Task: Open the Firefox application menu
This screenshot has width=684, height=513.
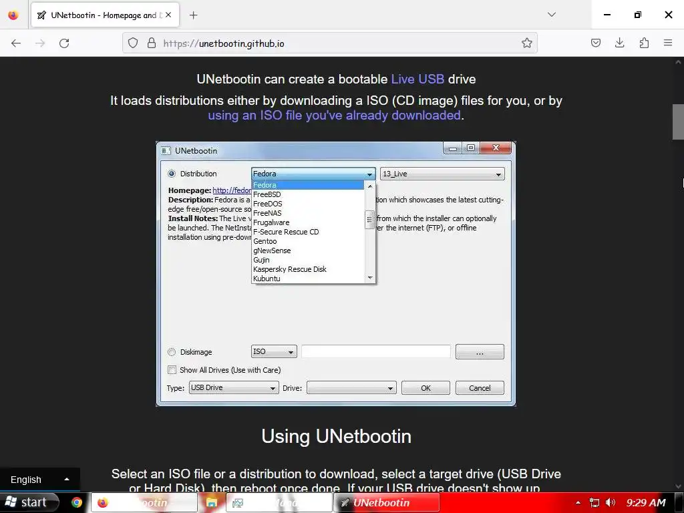Action: pos(668,43)
